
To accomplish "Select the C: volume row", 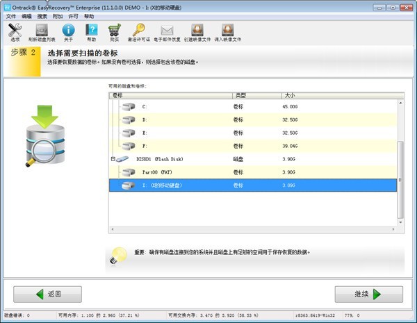I will point(253,106).
